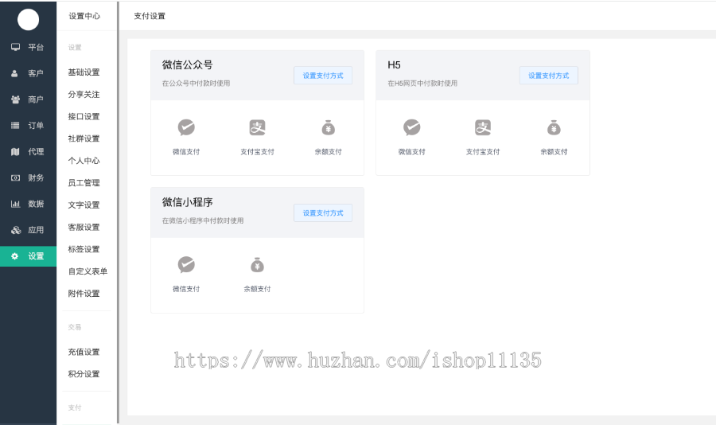Open 社群设置 in settings menu
Image resolution: width=716 pixels, height=425 pixels.
84,138
